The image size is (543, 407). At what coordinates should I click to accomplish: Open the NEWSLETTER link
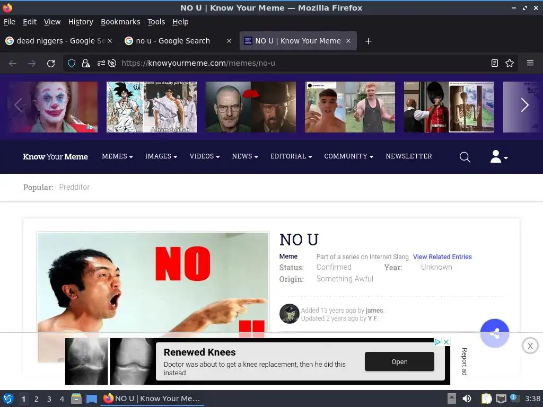pyautogui.click(x=409, y=156)
